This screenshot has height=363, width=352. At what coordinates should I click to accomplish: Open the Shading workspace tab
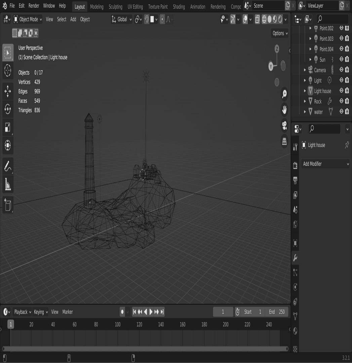pos(179,7)
